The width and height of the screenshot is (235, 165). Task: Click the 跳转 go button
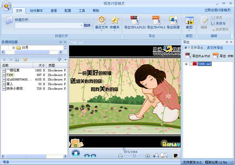(x=87, y=25)
